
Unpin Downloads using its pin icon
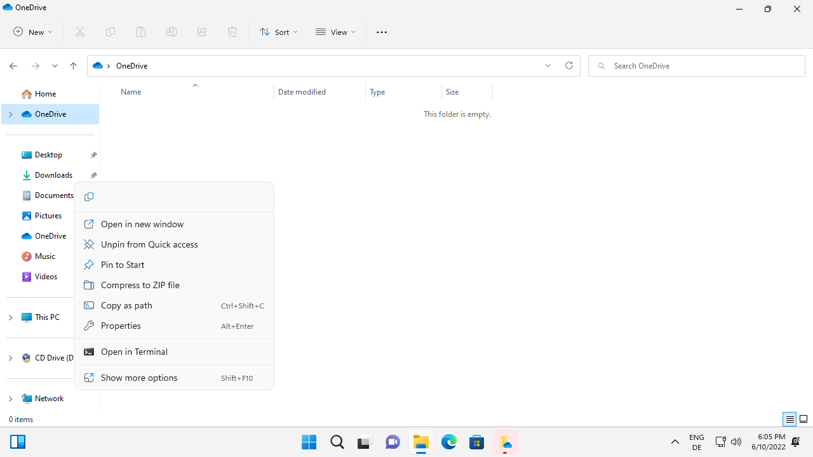coord(93,175)
